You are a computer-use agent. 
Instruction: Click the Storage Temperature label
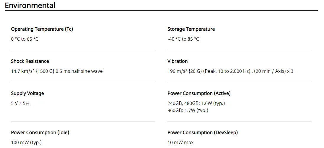point(191,29)
